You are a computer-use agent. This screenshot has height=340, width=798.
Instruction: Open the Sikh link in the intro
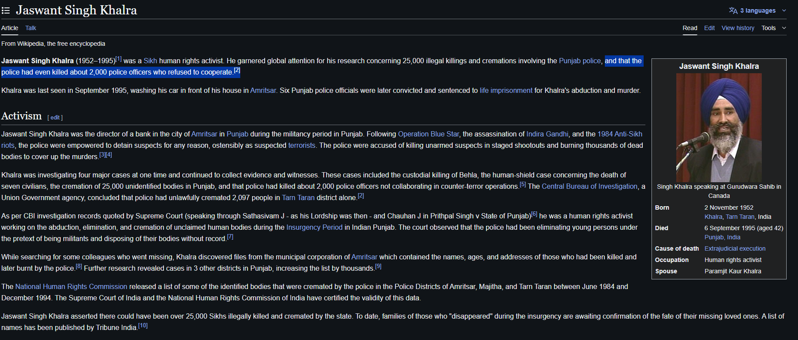pos(150,61)
